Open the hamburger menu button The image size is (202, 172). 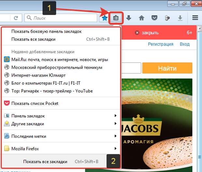(x=195, y=18)
